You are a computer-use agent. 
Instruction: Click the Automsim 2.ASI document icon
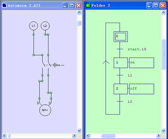point(4,5)
